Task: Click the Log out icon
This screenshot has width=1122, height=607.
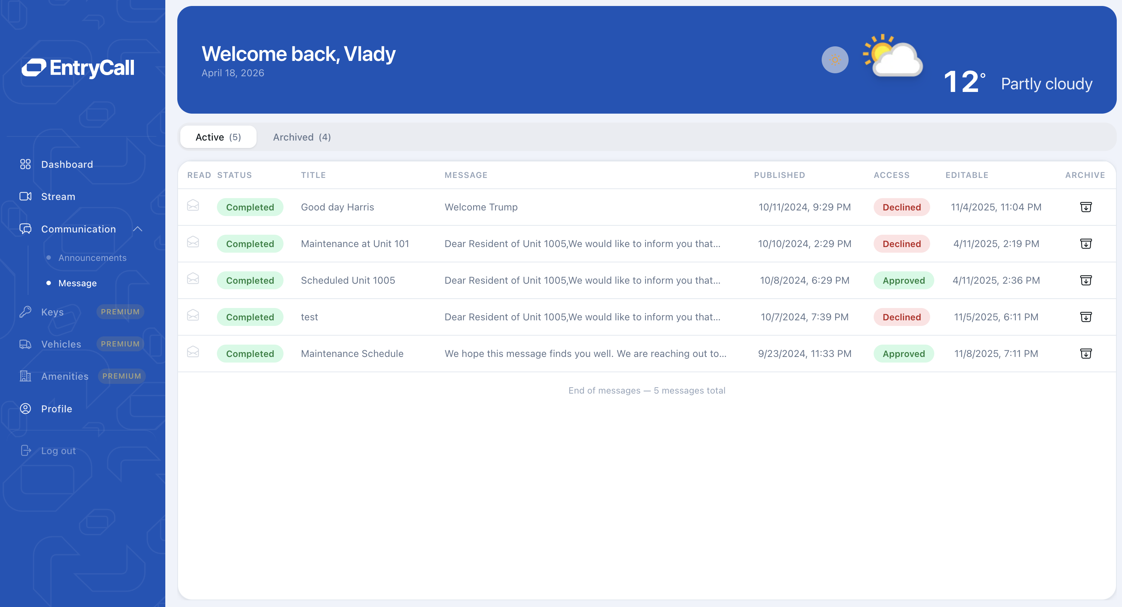Action: [x=25, y=450]
